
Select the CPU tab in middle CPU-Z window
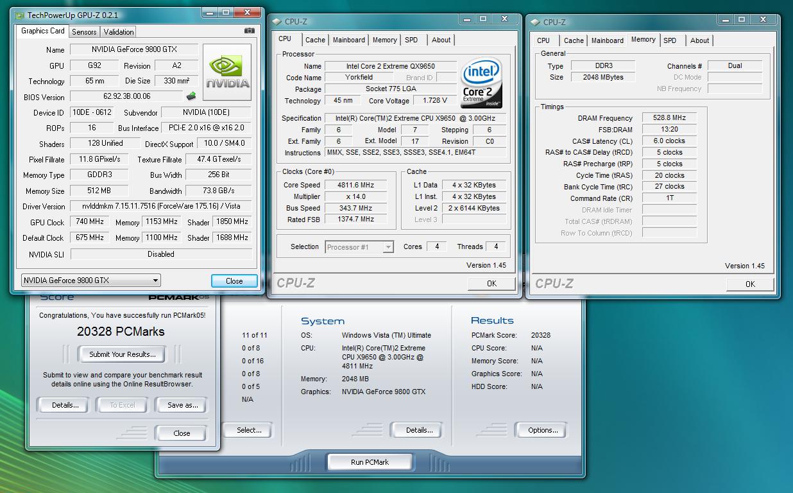285,39
